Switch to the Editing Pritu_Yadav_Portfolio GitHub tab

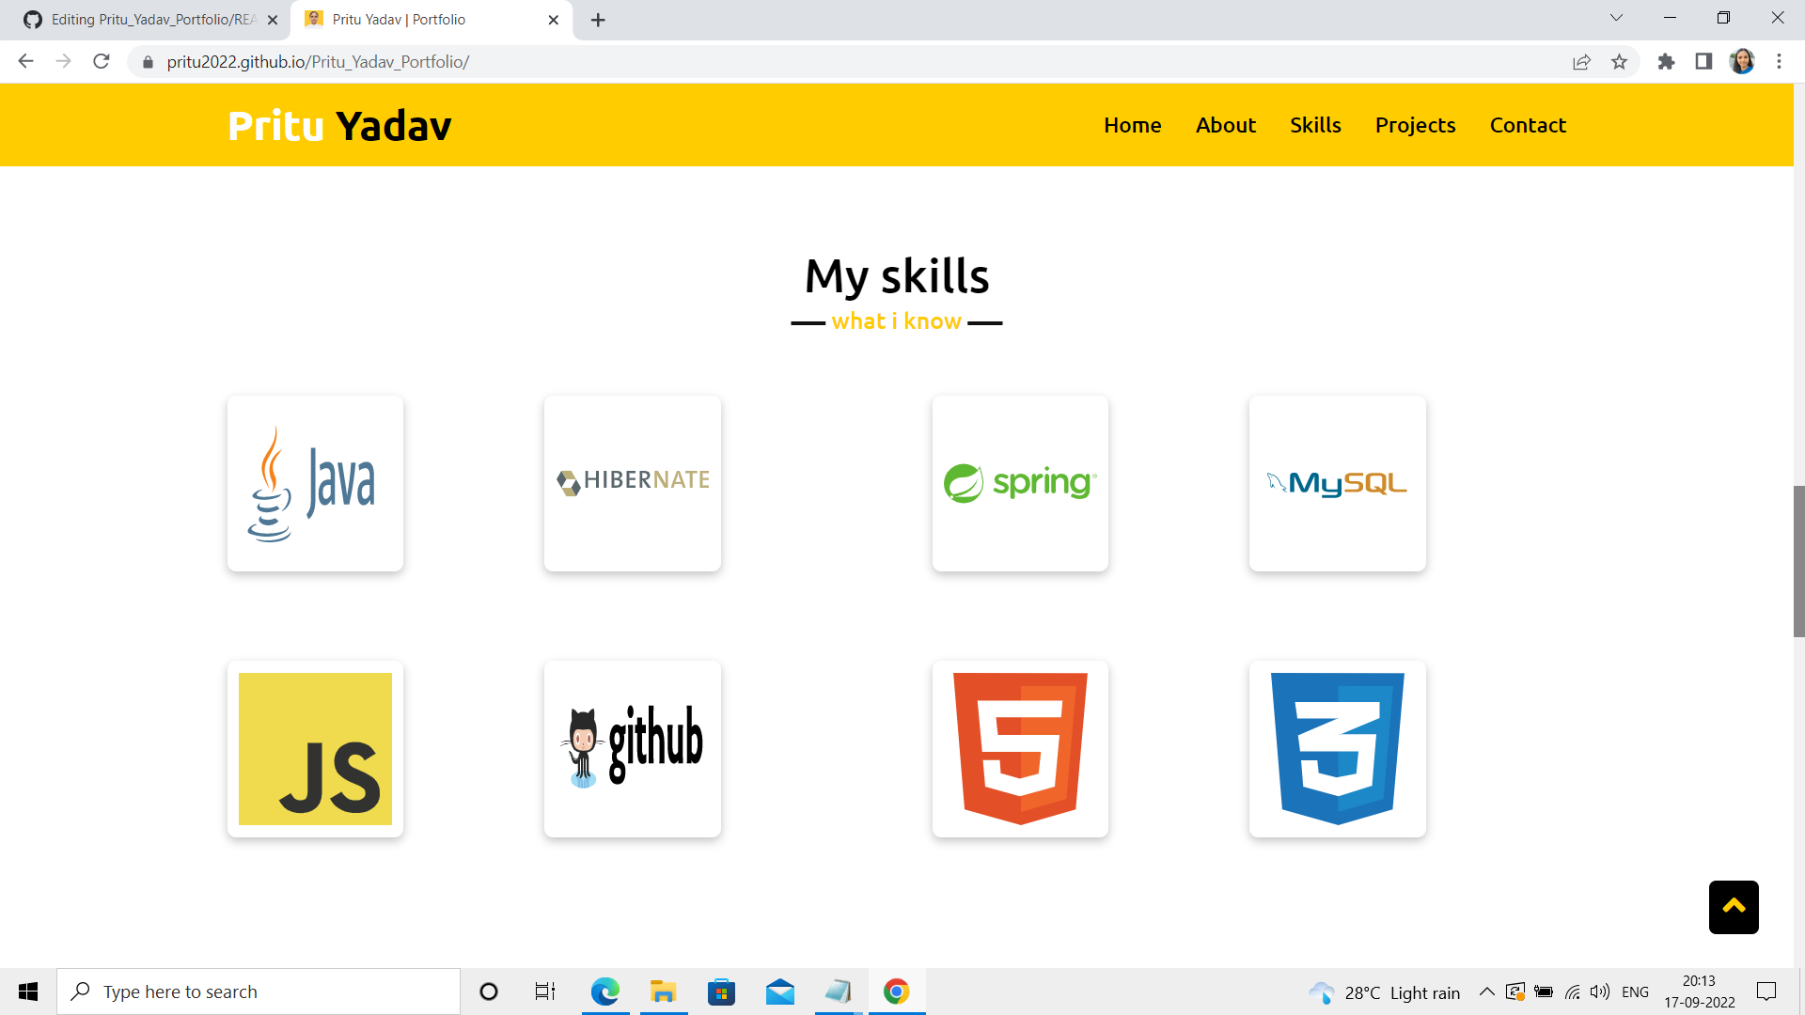pos(150,20)
